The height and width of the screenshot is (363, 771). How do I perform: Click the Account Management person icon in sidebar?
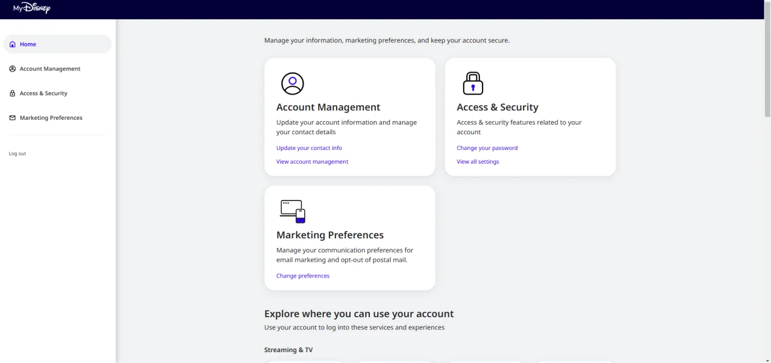tap(13, 69)
